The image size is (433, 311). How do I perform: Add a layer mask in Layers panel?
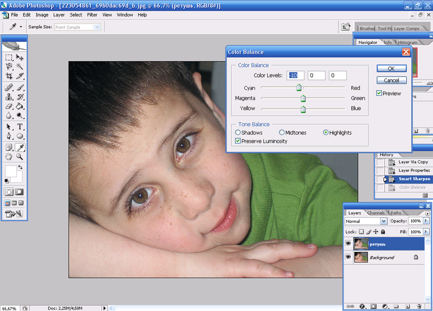coord(373,306)
